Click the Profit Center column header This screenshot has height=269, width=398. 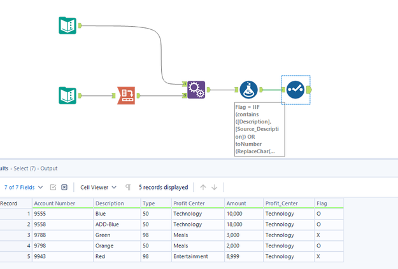(198, 203)
